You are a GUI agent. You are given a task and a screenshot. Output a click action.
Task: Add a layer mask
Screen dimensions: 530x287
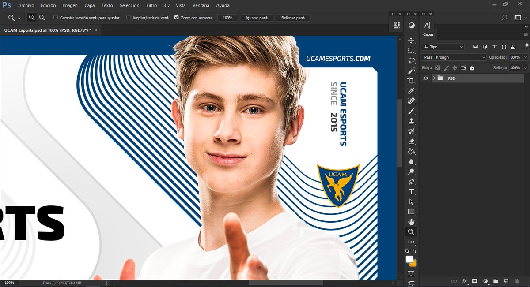(x=475, y=281)
